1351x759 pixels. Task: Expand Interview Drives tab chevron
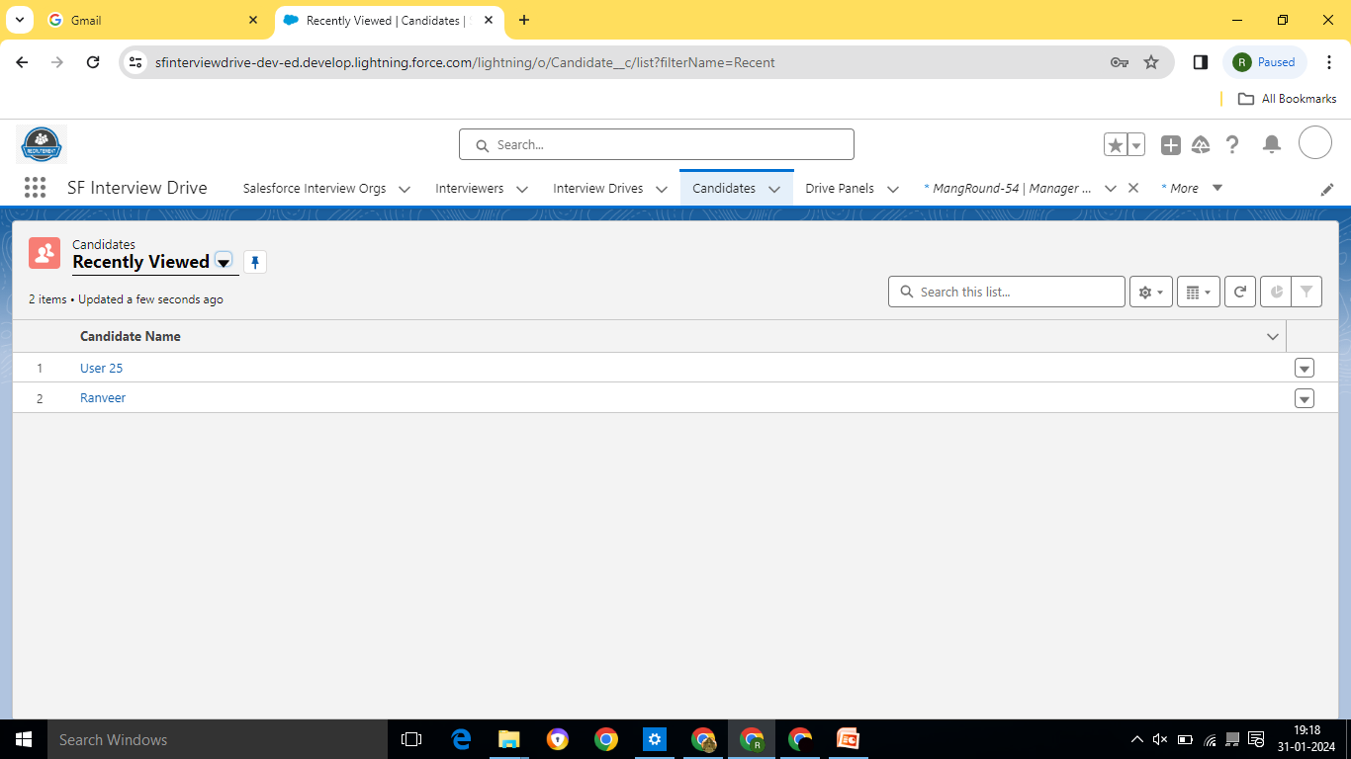coord(662,189)
